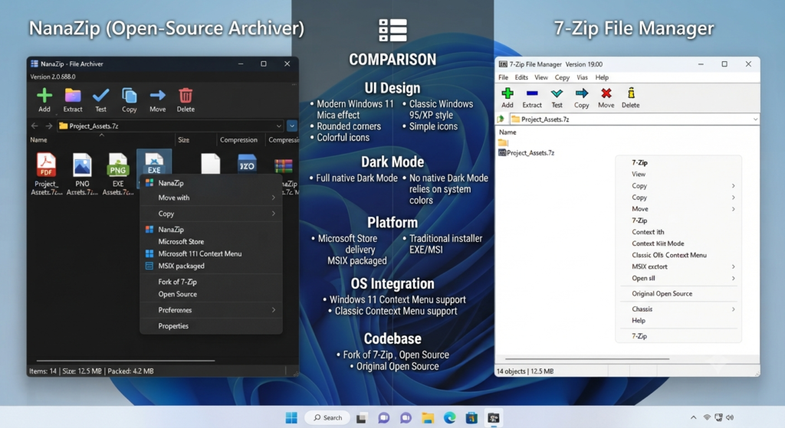Select the RAR books archive icon
The height and width of the screenshot is (428, 785).
[284, 166]
